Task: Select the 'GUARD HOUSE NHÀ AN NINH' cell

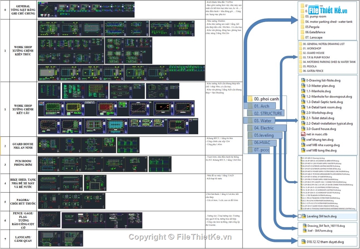Action: coord(23,146)
